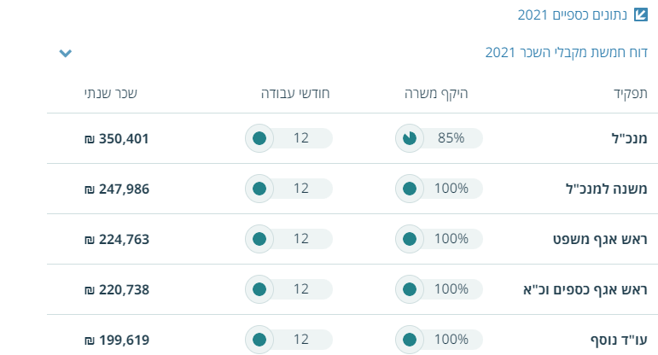The image size is (658, 355).
Task: Click the תפקיד column header
Action: point(630,92)
